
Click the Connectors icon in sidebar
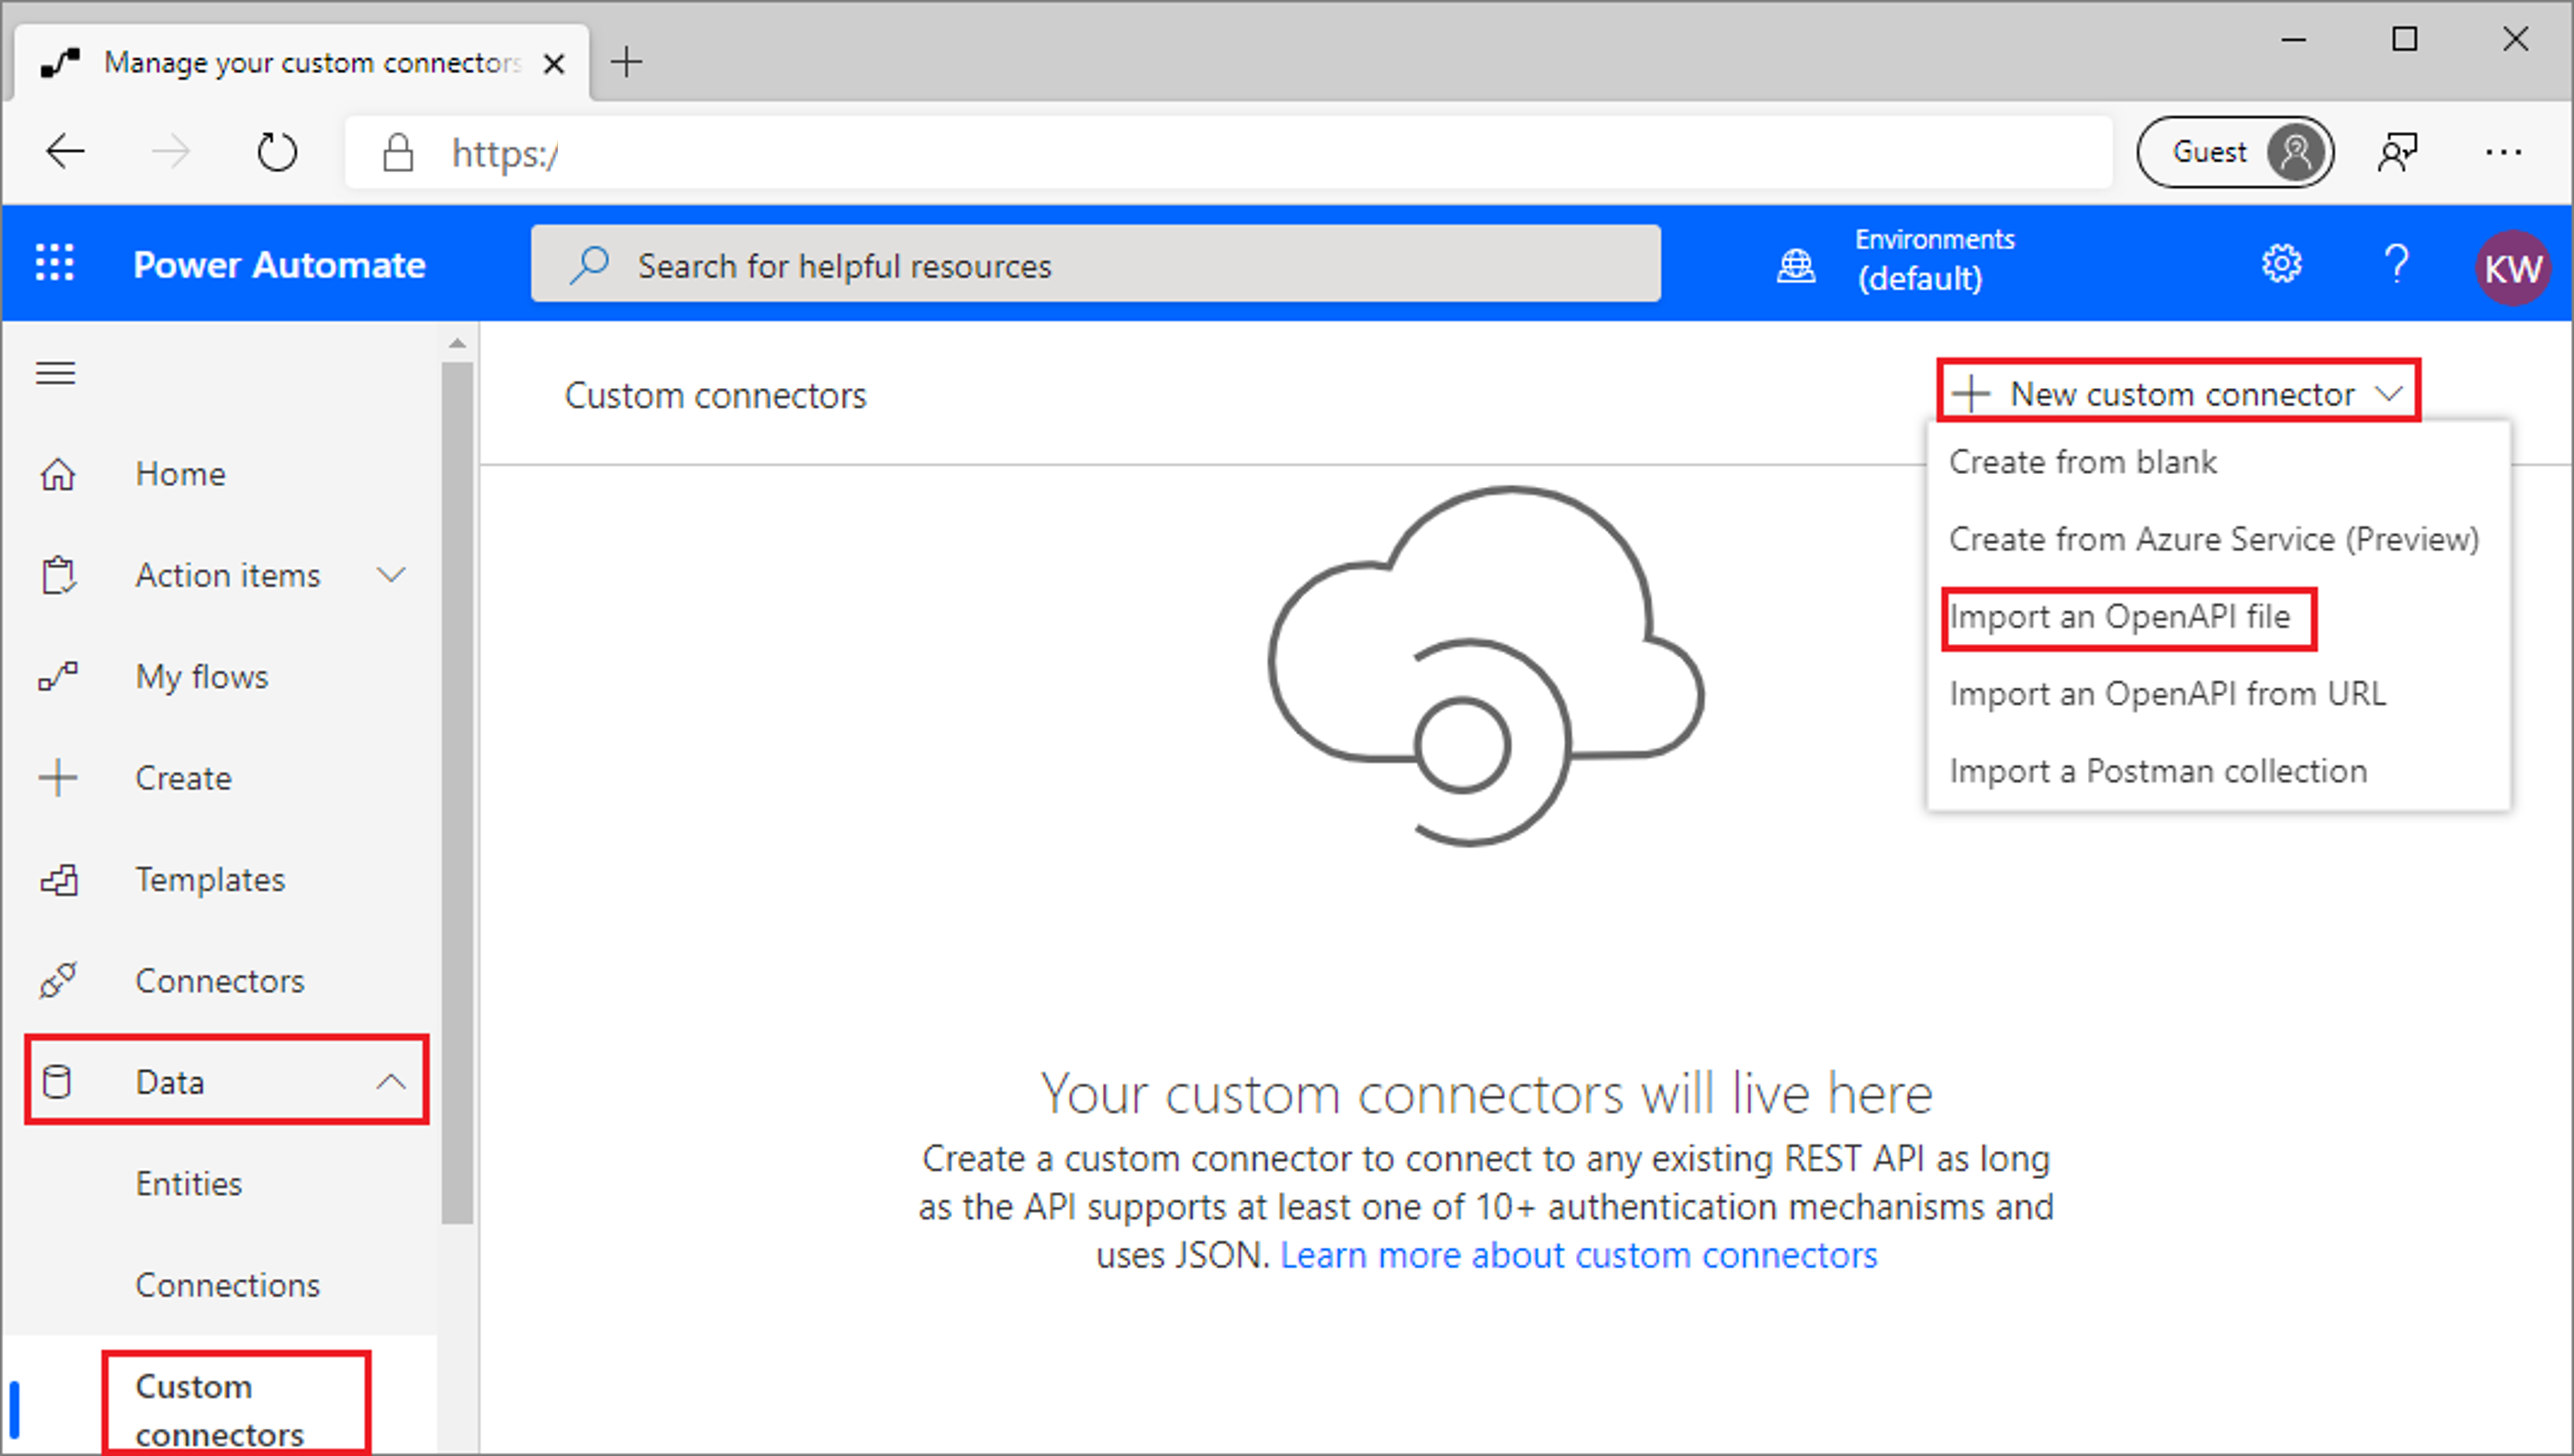pyautogui.click(x=57, y=979)
